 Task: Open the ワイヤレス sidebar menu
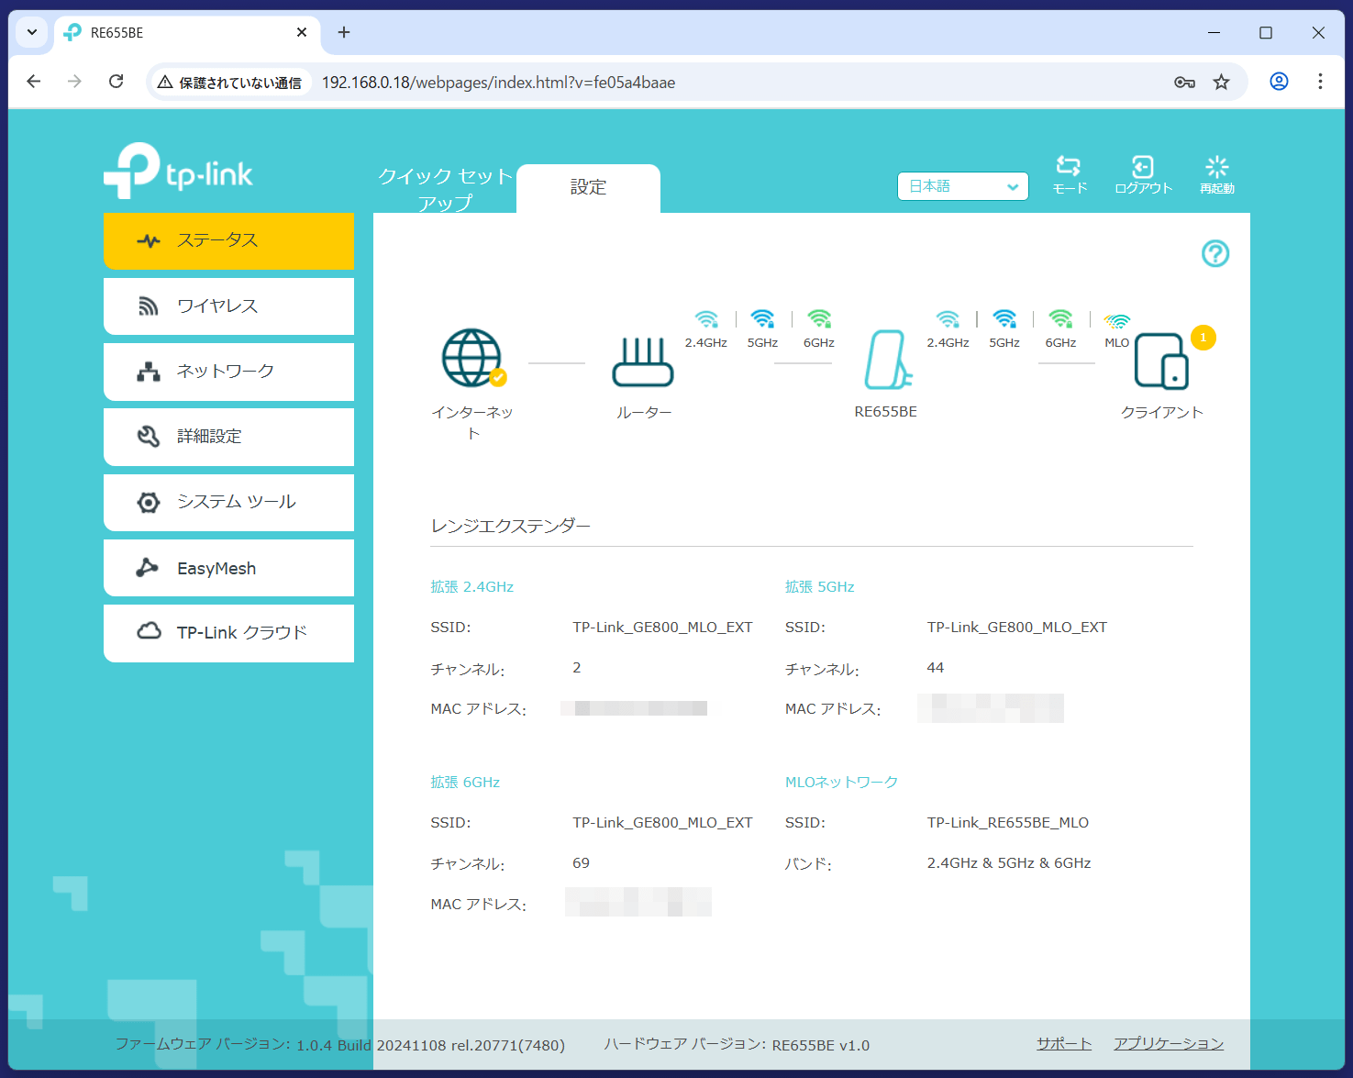click(228, 306)
